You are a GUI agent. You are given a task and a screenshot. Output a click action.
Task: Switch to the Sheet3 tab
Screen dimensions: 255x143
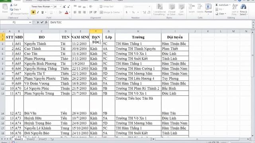pyautogui.click(x=43, y=139)
